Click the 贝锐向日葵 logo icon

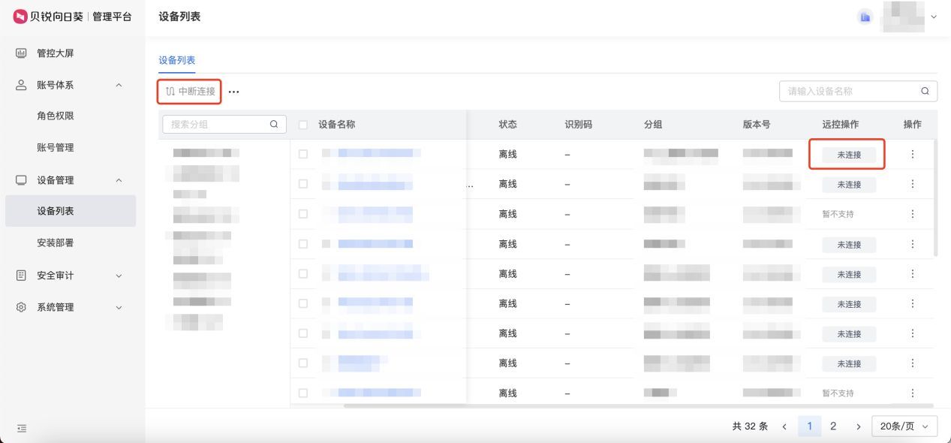tap(20, 17)
